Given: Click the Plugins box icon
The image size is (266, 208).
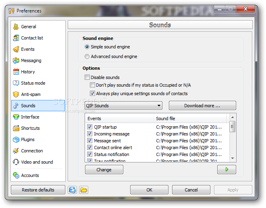Looking at the screenshot, I should pos(16,139).
